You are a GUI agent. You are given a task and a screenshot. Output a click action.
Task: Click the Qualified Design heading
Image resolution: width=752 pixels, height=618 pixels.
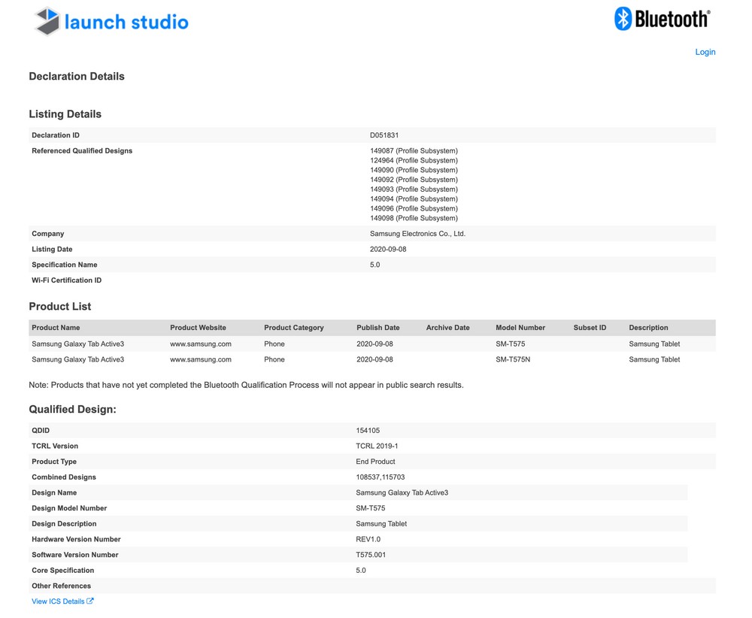pyautogui.click(x=72, y=410)
